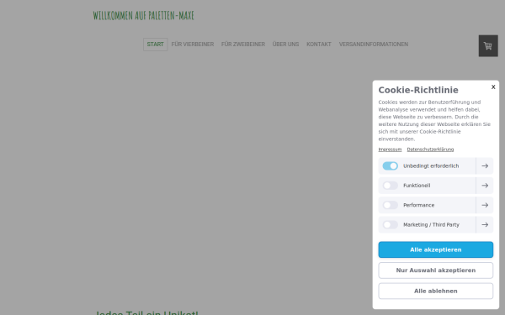Open the FÜR VIERBEINER menu item

tap(193, 45)
